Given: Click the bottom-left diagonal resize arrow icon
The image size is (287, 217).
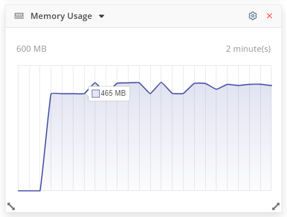Looking at the screenshot, I should coord(11,206).
